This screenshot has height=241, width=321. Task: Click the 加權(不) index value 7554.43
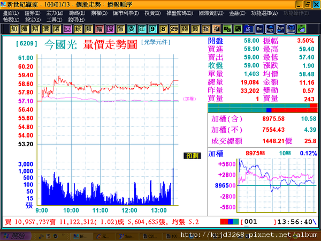273,130
